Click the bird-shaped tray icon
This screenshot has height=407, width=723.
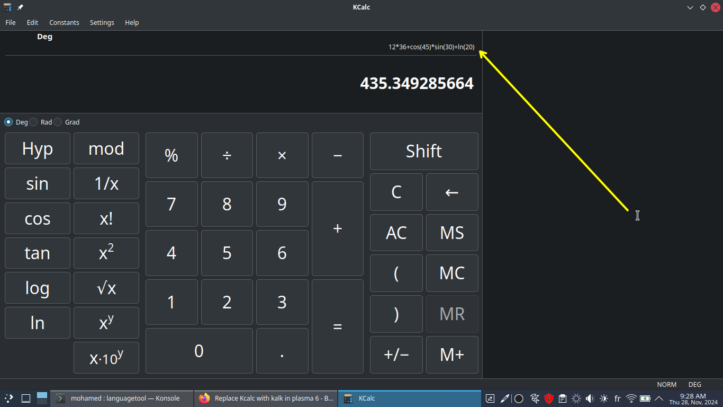point(535,399)
